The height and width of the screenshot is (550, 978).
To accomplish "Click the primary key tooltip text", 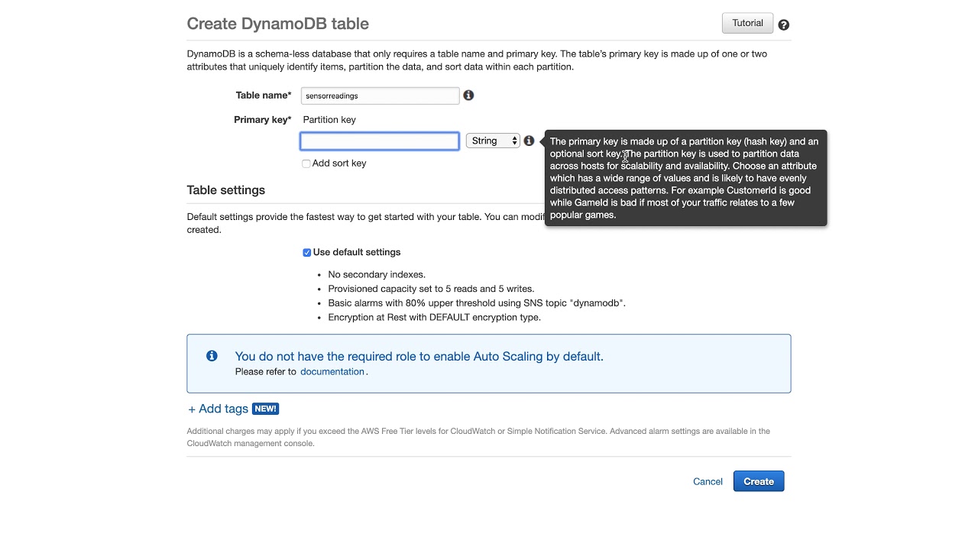I will pyautogui.click(x=685, y=178).
